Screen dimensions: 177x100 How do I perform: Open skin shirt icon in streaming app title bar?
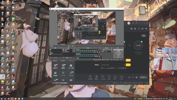pos(136,23)
